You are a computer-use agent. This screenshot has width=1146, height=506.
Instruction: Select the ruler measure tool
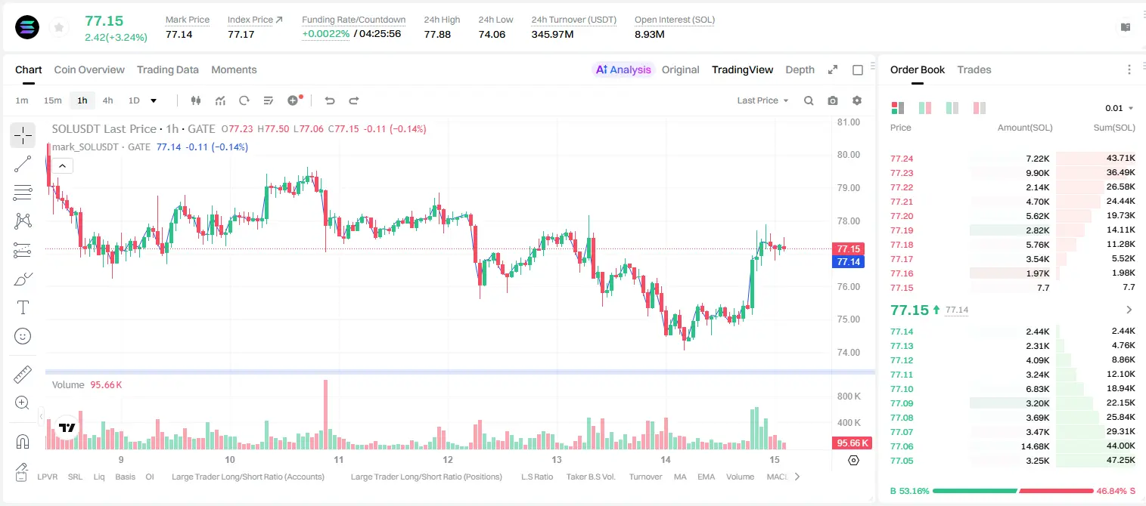(23, 374)
